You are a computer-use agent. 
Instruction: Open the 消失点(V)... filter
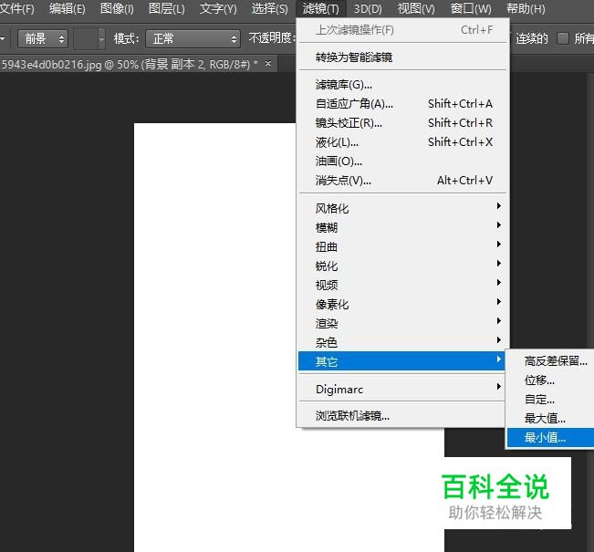coord(402,181)
